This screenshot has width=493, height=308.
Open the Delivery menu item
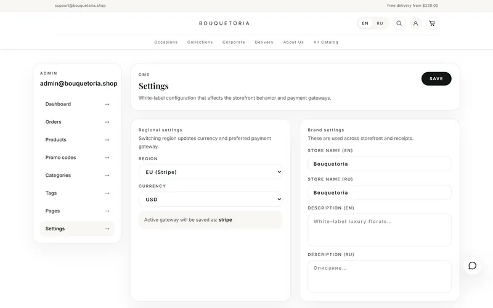264,42
